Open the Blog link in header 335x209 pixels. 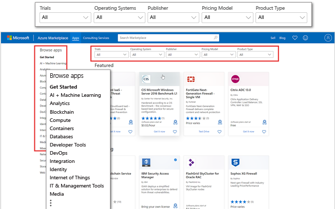(x=282, y=38)
